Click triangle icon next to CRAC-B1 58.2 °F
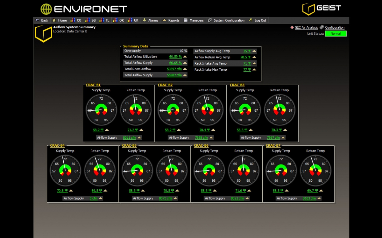382x238 pixels. click(107, 130)
